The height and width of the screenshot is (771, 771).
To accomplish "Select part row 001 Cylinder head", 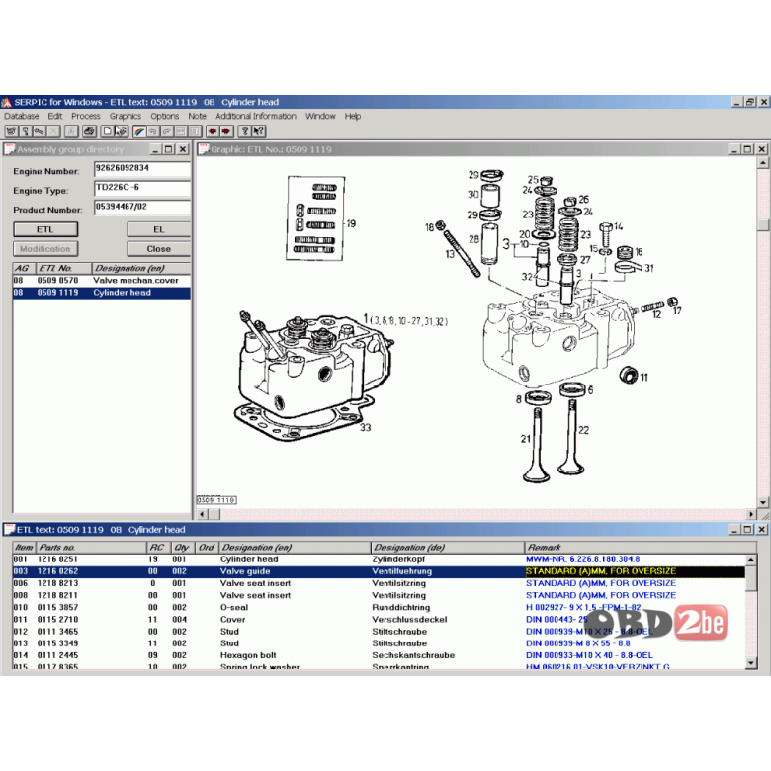I will click(x=379, y=559).
